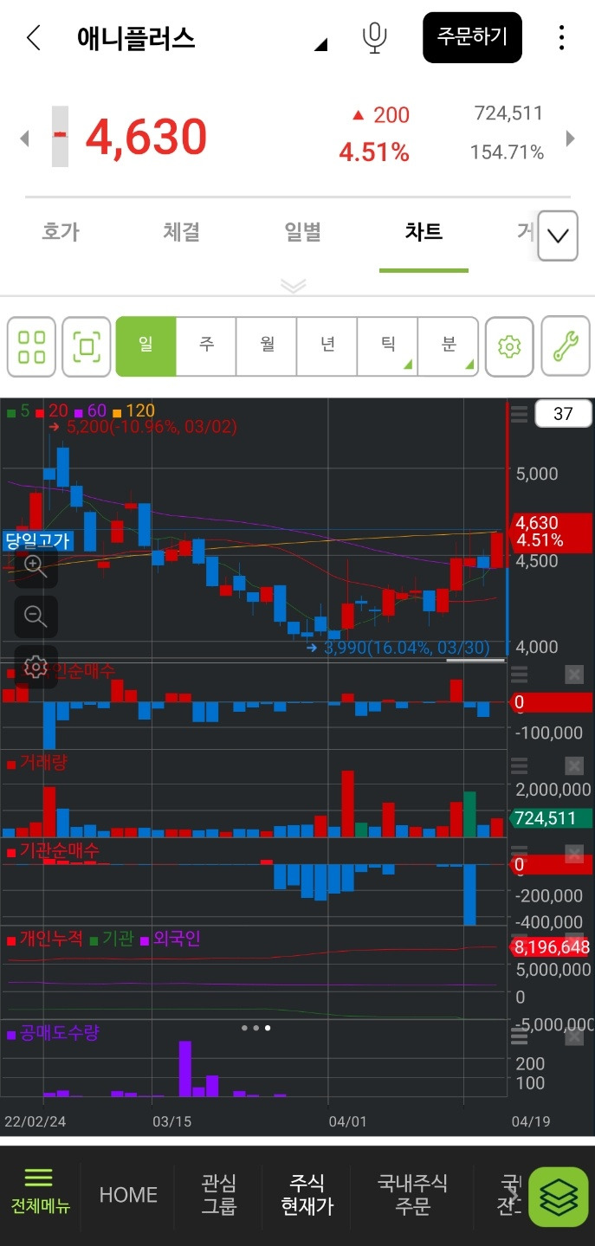595x1246 pixels.
Task: Open 관심그룹 in bottom navigation
Action: (x=218, y=1195)
